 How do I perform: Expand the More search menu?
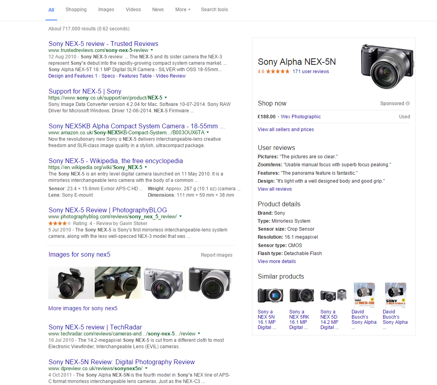[183, 10]
